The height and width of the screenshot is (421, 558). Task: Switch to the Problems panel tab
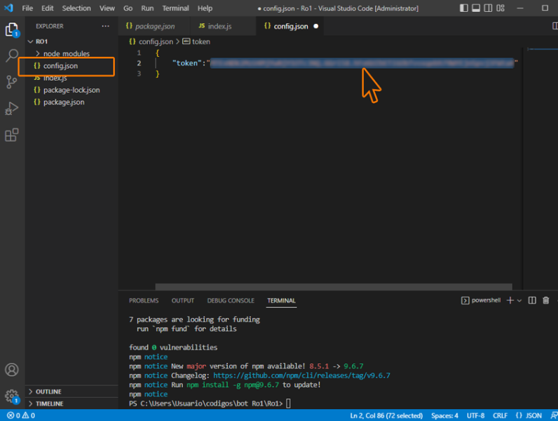(144, 300)
